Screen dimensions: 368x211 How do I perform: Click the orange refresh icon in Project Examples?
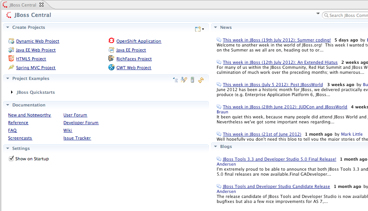pyautogui.click(x=201, y=80)
